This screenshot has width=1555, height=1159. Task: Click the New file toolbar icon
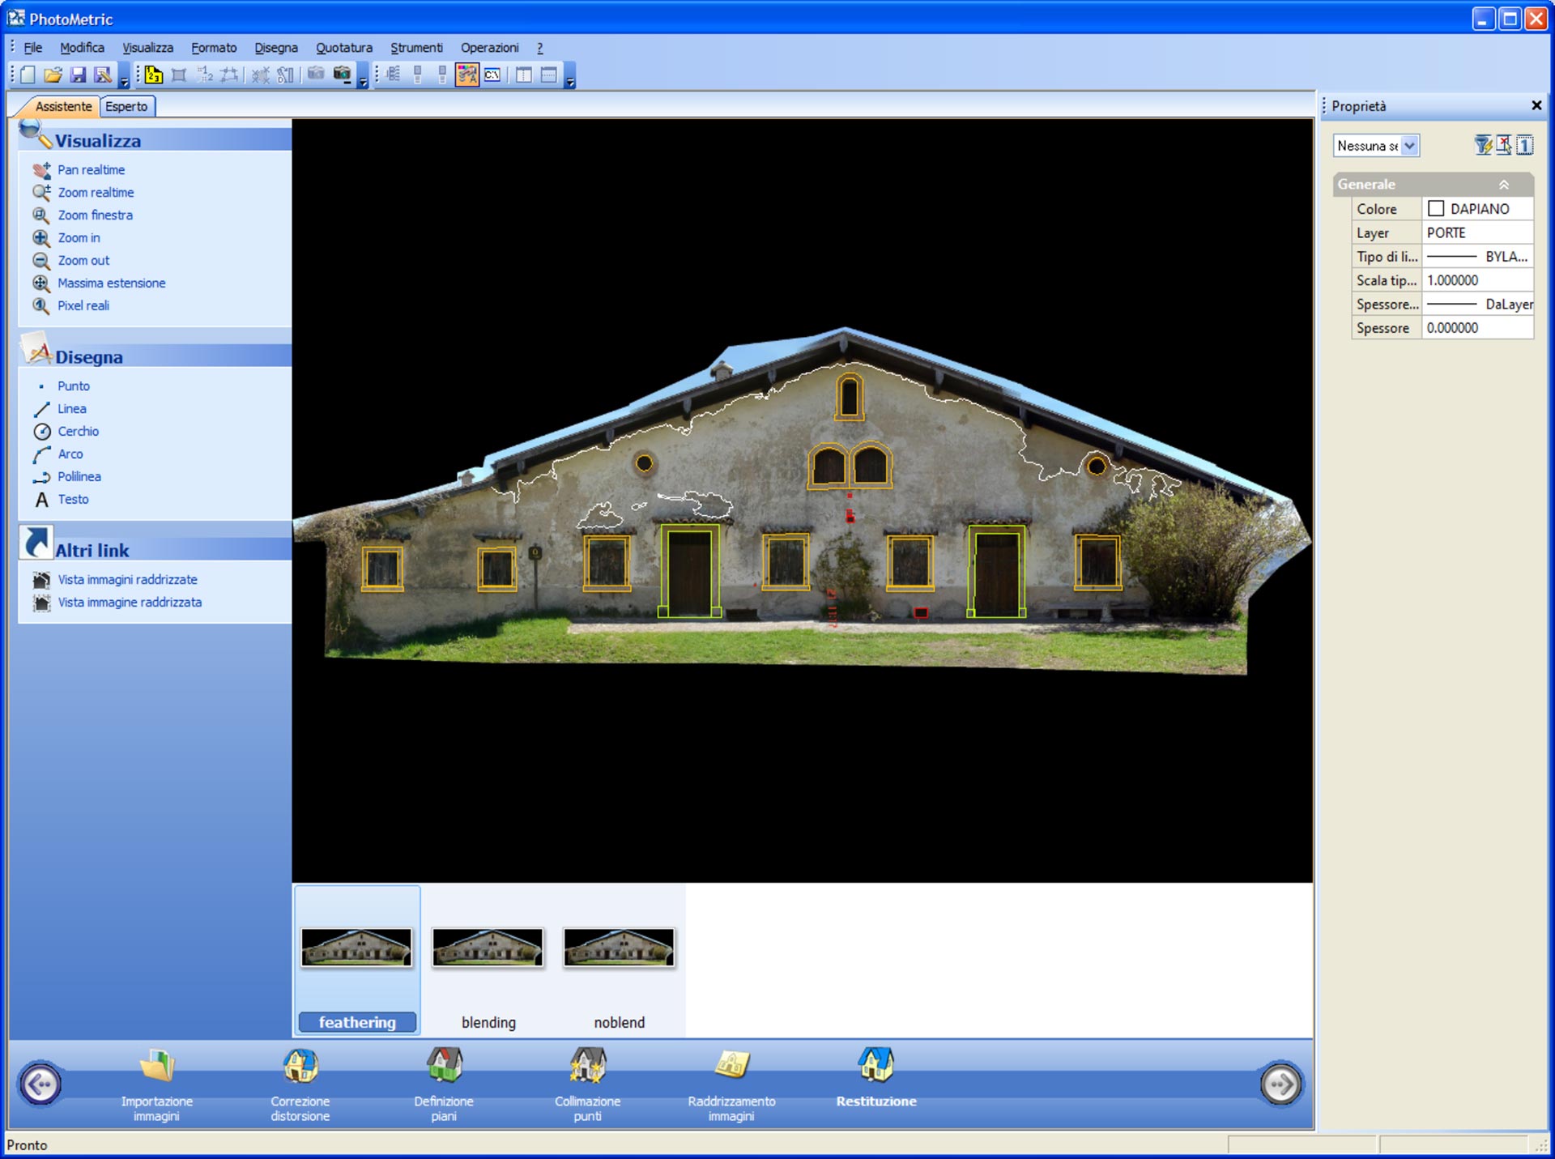(28, 75)
